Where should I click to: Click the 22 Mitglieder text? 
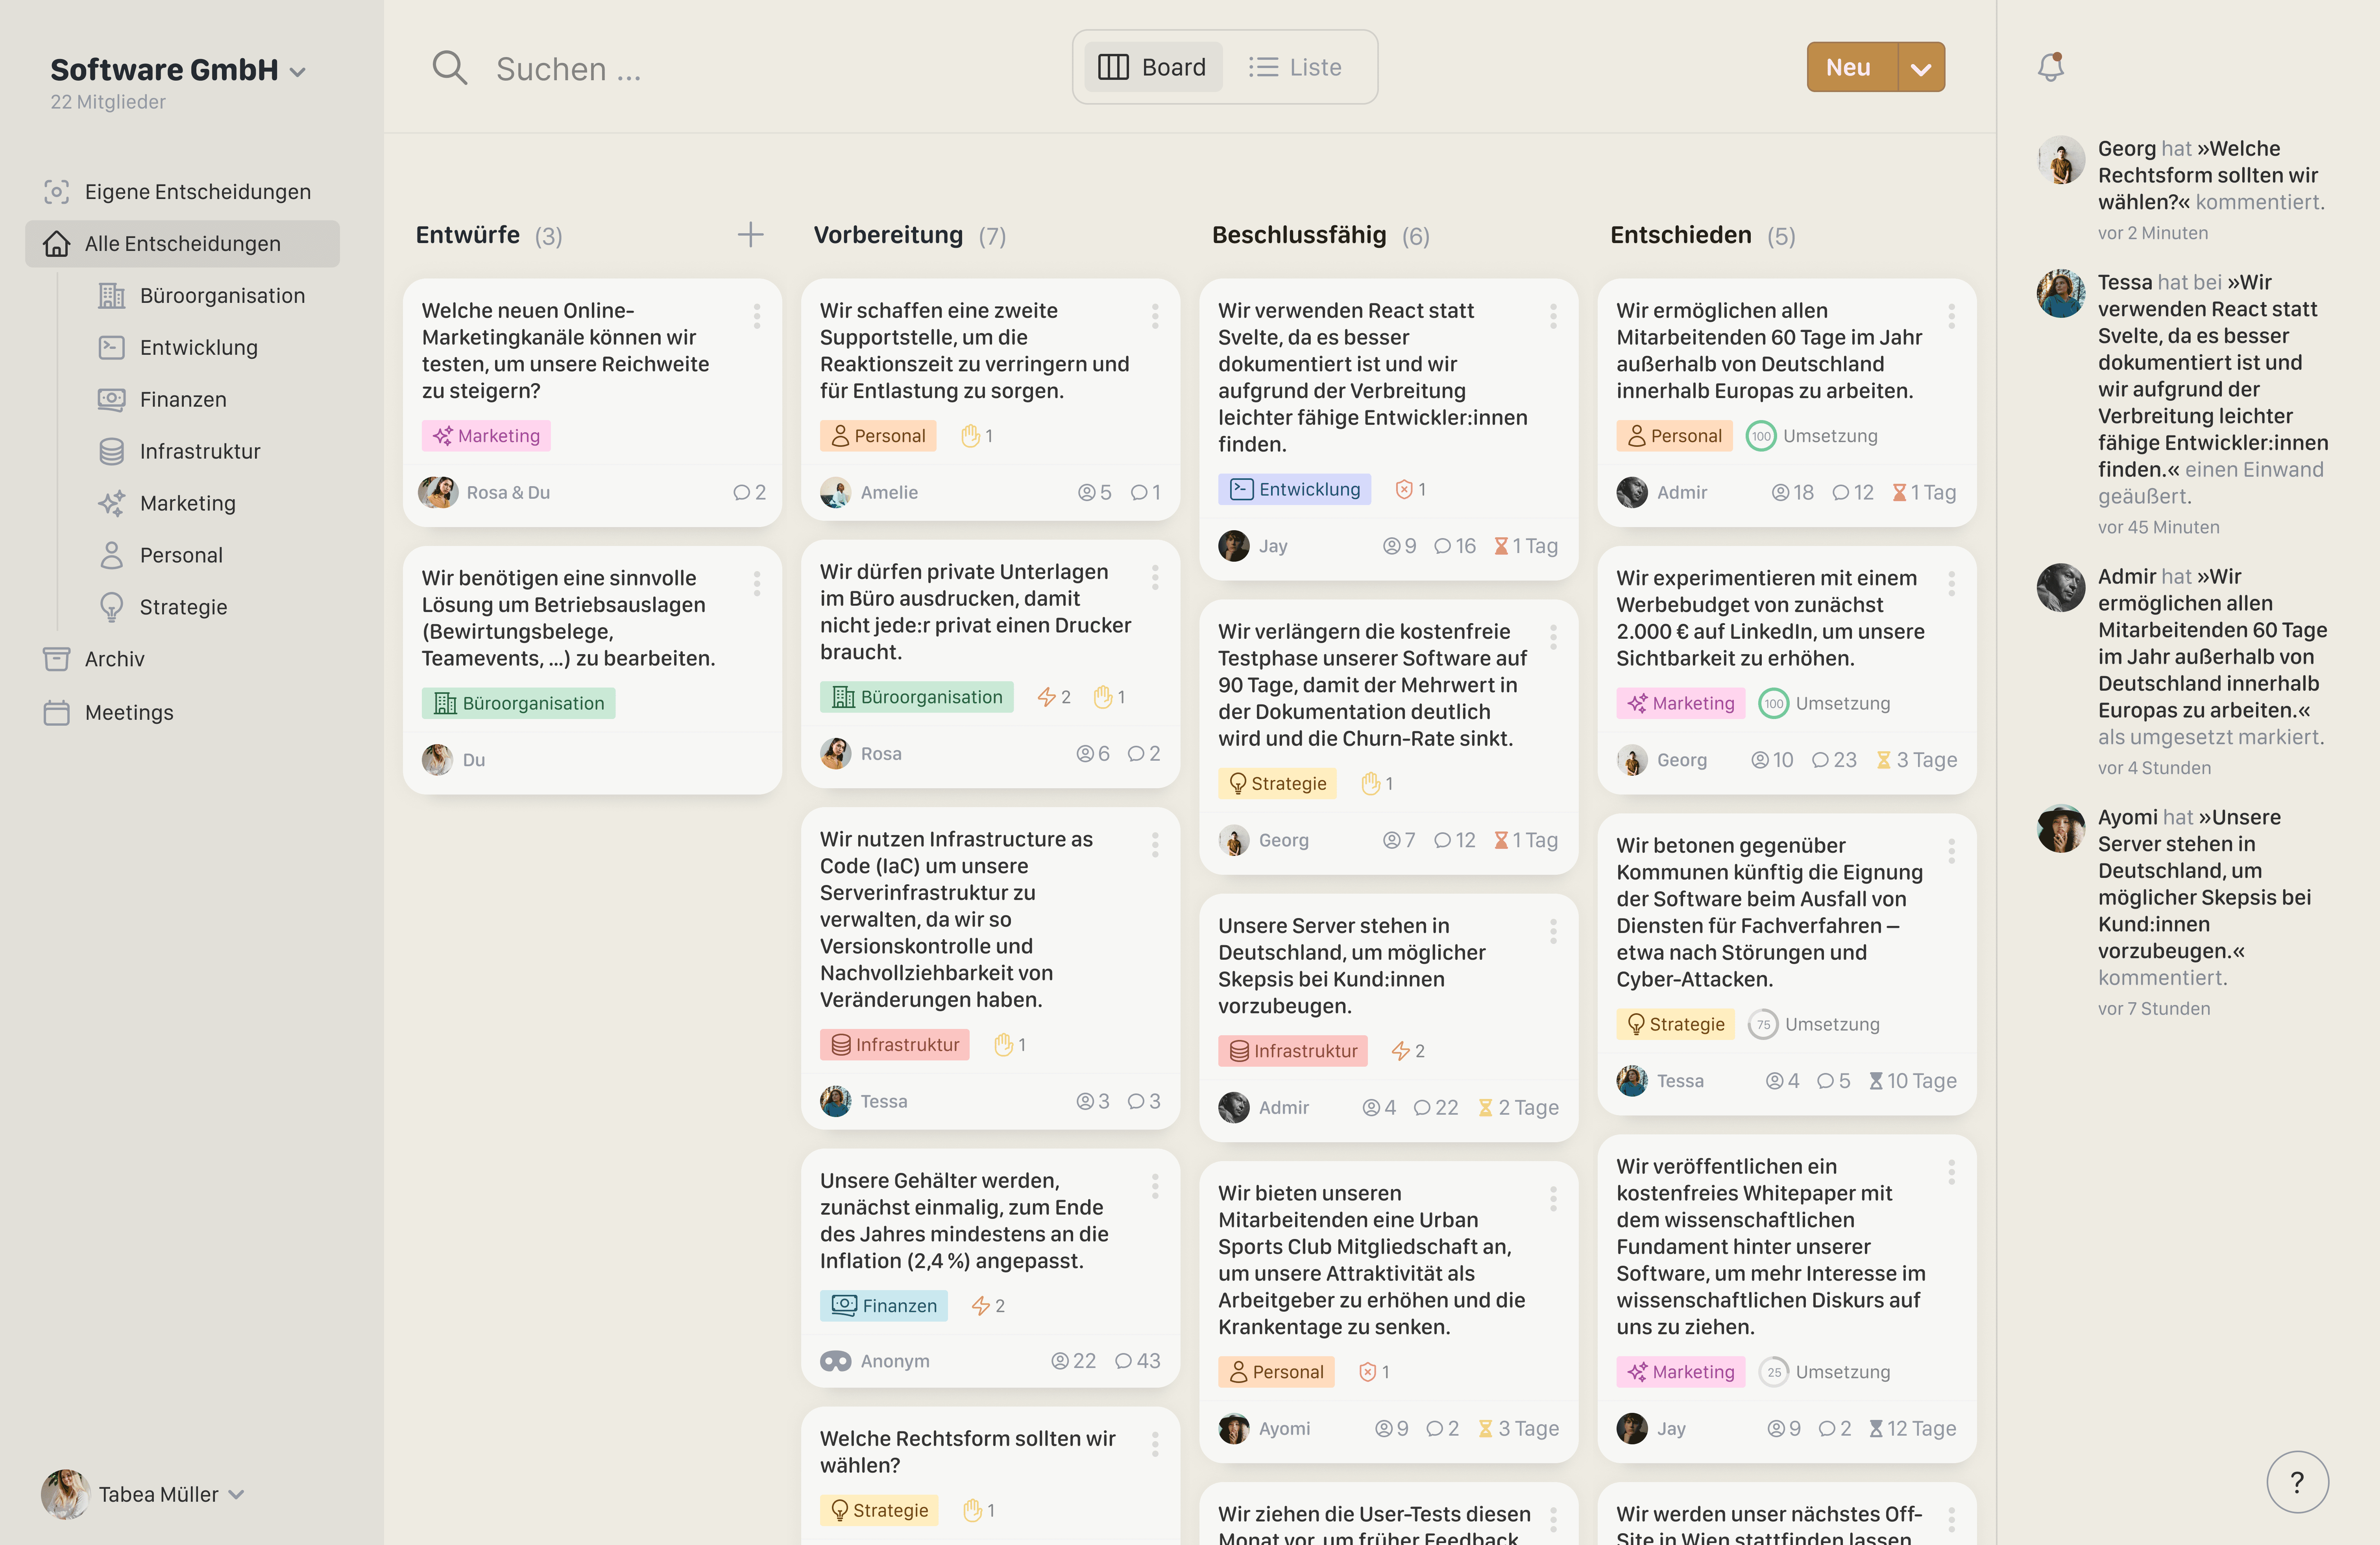tap(108, 102)
